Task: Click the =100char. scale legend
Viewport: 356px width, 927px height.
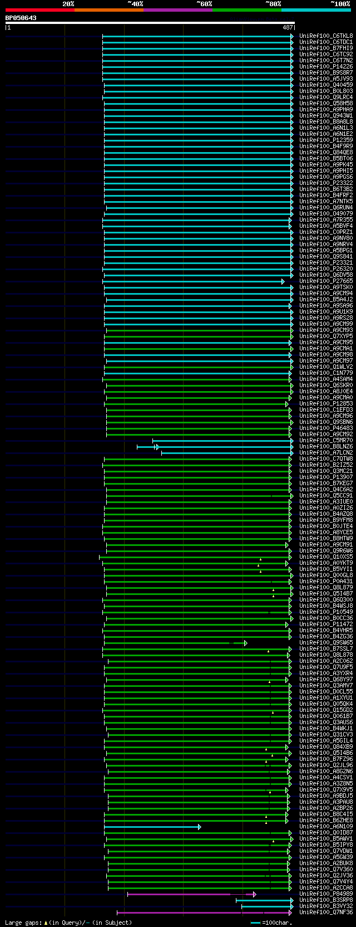Action: (271, 923)
